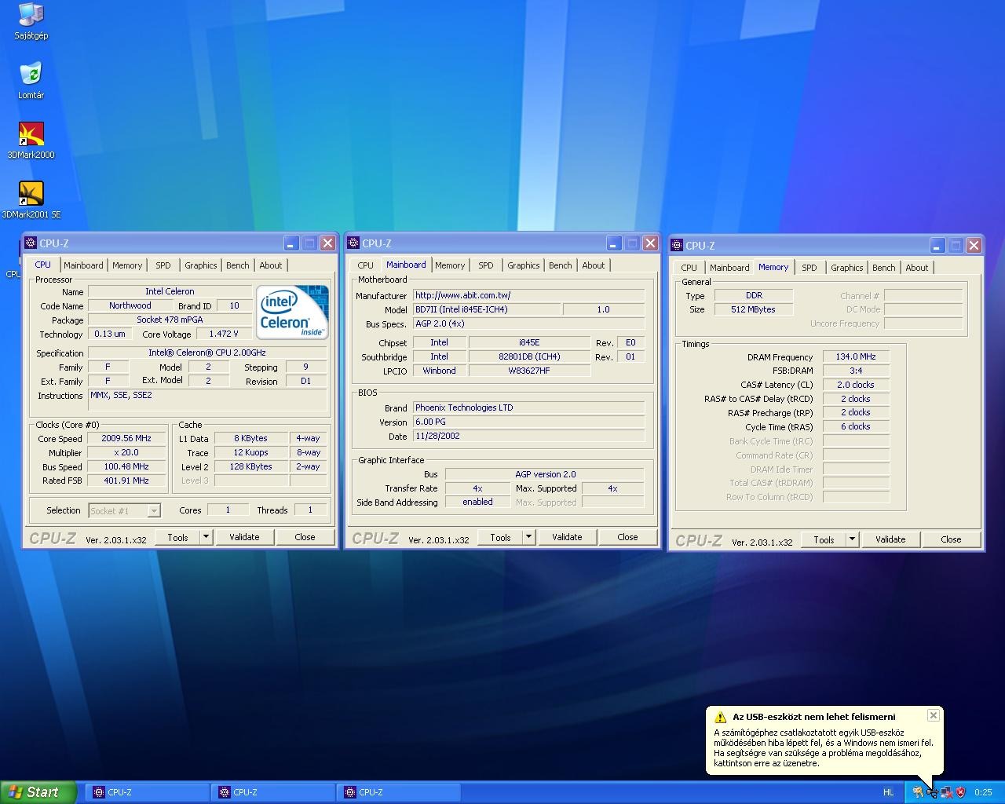Screen dimensions: 1005x804
Task: Expand Tools dropdown arrow in middle CPU-Z window
Action: coord(528,537)
